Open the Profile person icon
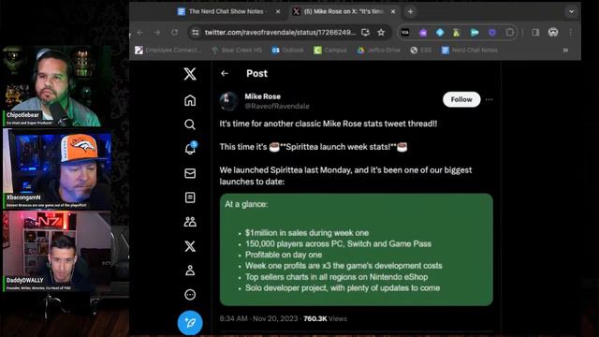 pos(190,271)
